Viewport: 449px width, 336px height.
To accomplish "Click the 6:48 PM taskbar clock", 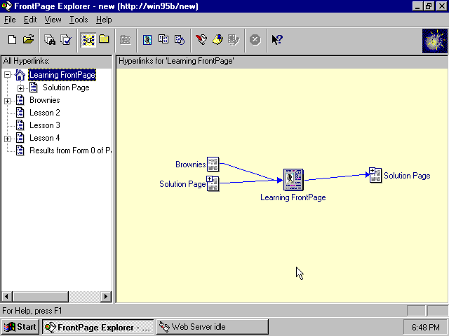I will 426,327.
